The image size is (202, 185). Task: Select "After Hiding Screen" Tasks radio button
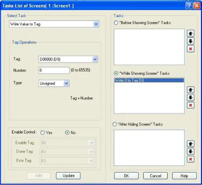tap(115, 124)
